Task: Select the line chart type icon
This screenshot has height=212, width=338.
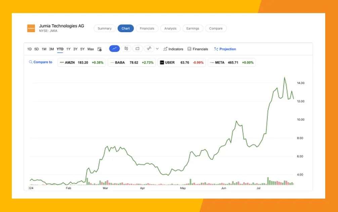Action: tap(115, 49)
